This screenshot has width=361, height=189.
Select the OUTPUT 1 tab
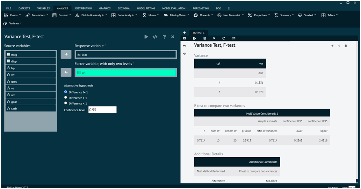(199, 33)
